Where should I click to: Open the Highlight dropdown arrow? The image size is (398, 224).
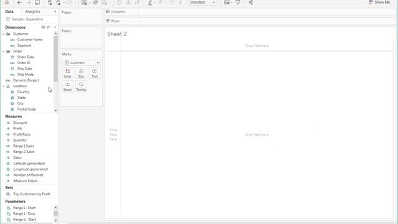(x=155, y=2)
